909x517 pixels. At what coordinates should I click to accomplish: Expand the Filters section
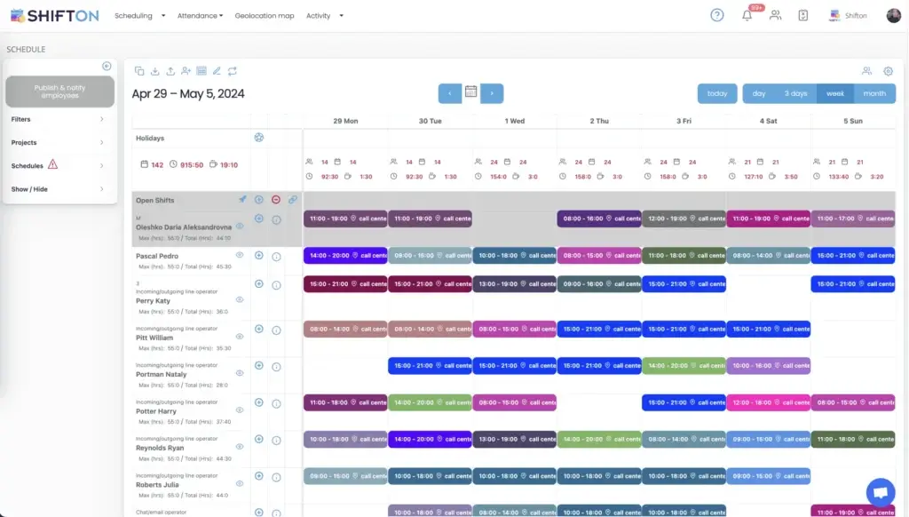(x=59, y=119)
